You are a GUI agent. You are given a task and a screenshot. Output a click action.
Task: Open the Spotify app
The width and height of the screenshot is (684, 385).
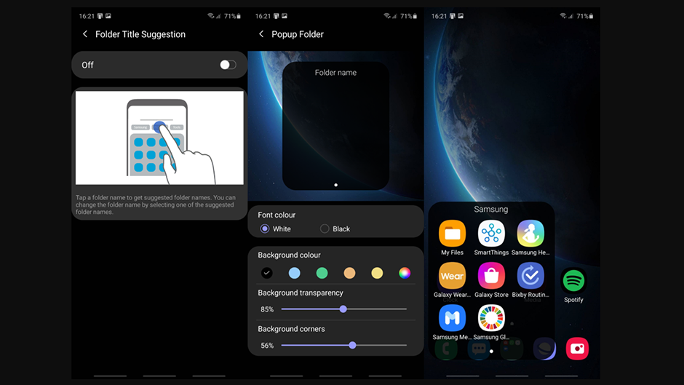click(x=573, y=281)
